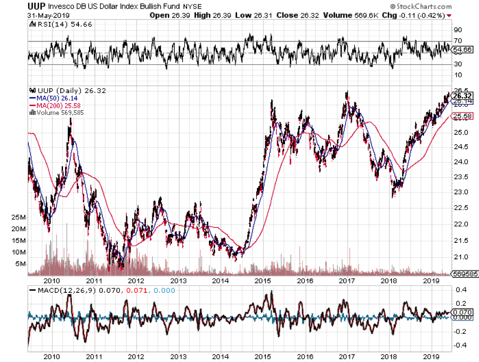Click the red down-arrow change indicator
The height and width of the screenshot is (362, 479).
click(450, 15)
